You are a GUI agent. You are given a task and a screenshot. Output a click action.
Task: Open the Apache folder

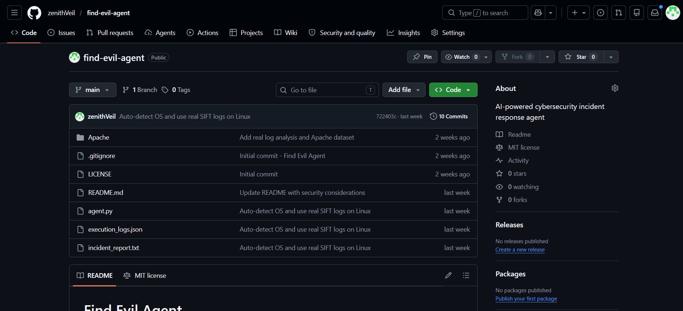point(99,137)
